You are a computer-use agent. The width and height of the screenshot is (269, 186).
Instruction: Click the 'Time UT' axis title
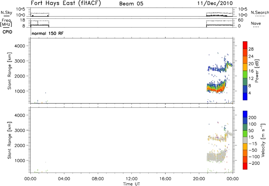(131, 184)
